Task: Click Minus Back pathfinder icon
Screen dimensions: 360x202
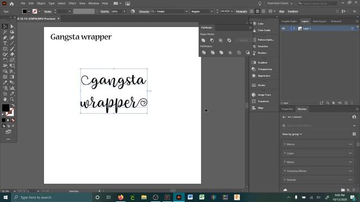Action: pyautogui.click(x=247, y=52)
